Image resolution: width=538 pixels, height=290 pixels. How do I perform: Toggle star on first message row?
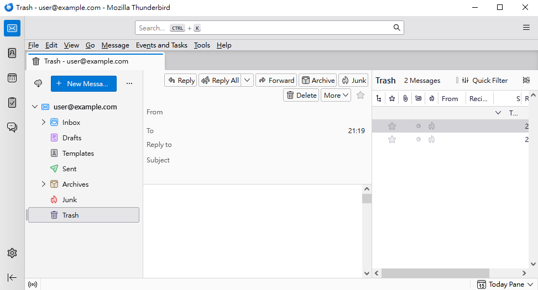392,126
